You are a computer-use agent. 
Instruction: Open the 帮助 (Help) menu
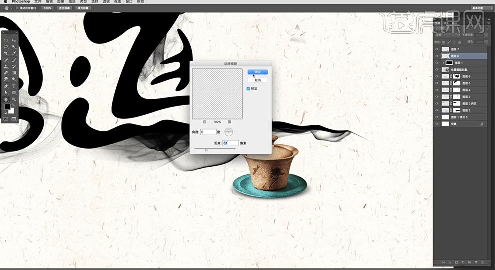(140, 1)
